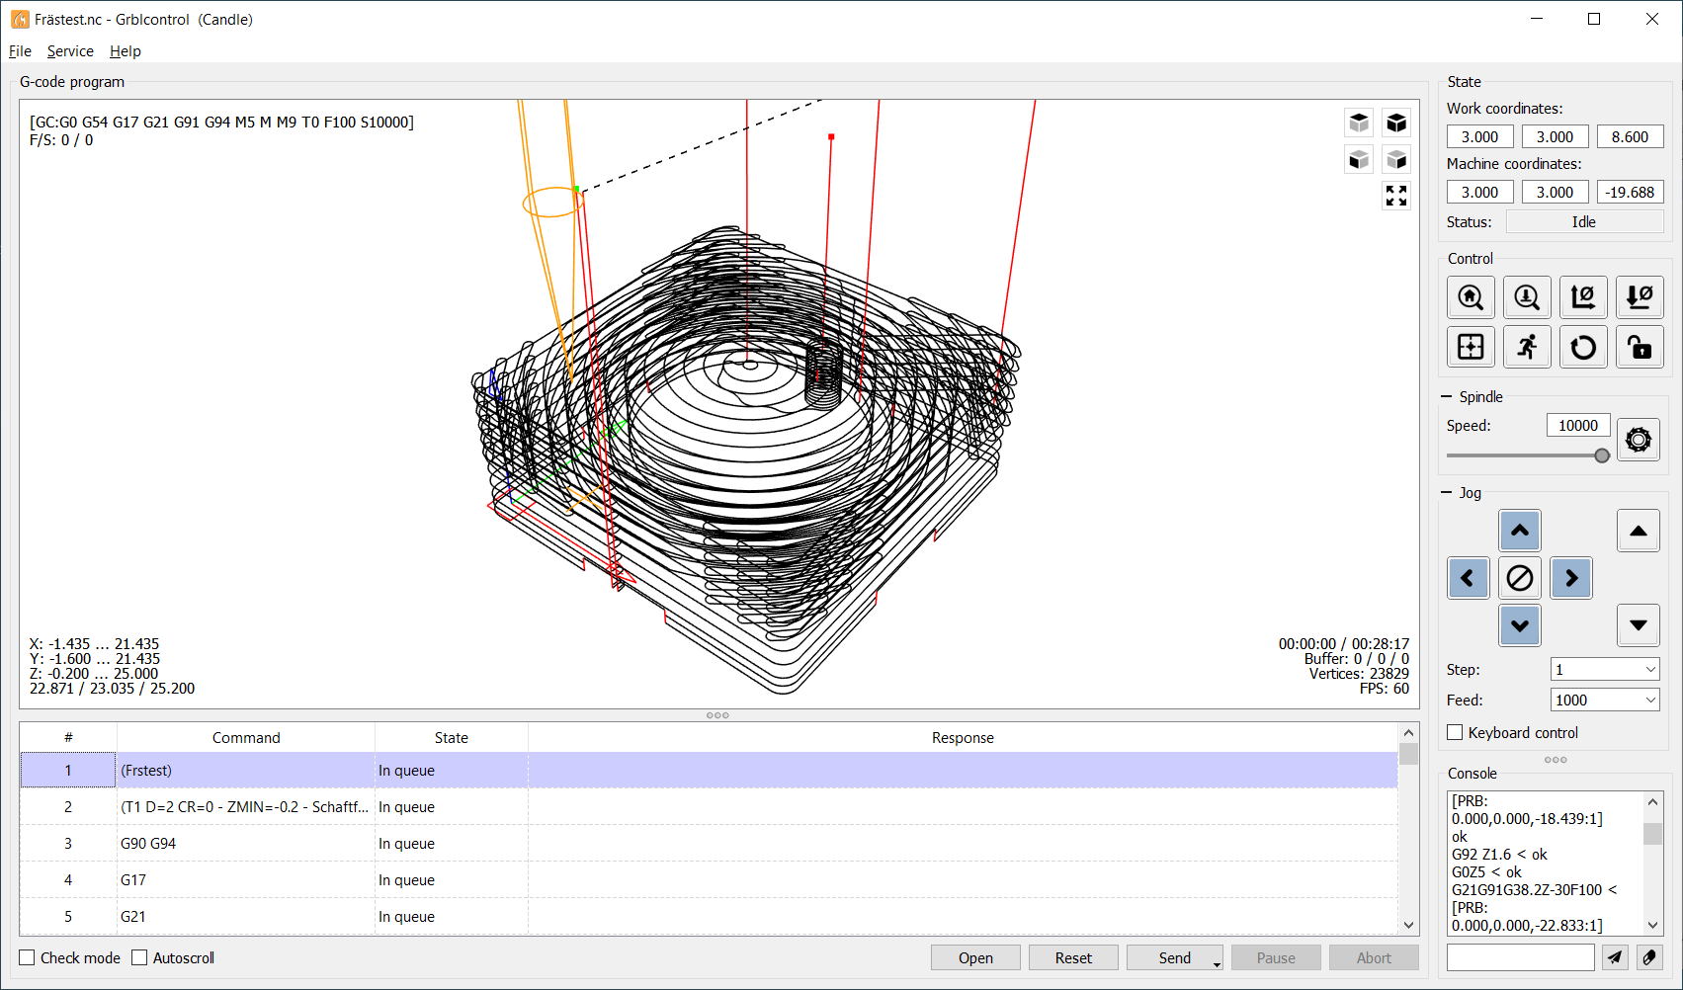Click machine Z coordinate -19.688
This screenshot has width=1683, height=990.
tap(1631, 193)
